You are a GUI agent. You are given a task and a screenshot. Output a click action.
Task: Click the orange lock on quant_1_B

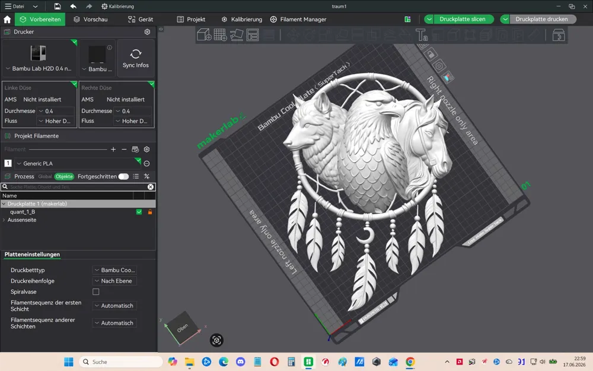click(150, 212)
